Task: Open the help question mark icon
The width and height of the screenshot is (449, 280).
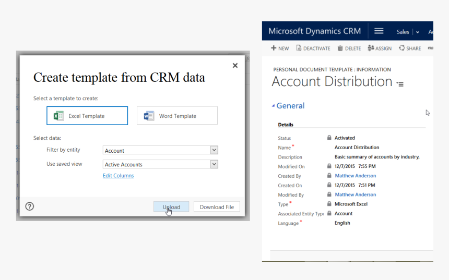Action: pos(29,206)
